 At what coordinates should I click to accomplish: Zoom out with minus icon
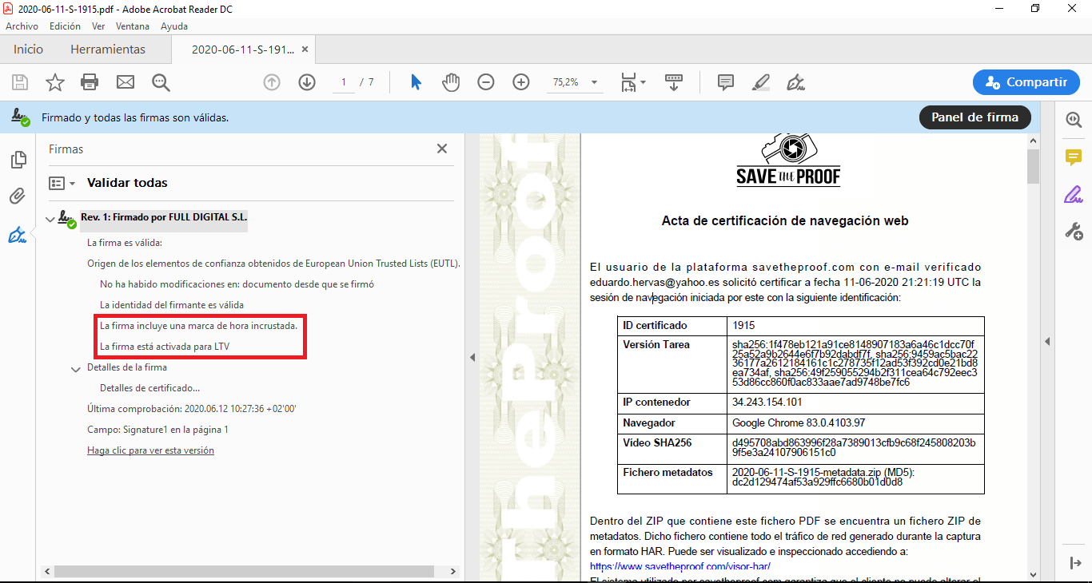(x=486, y=82)
